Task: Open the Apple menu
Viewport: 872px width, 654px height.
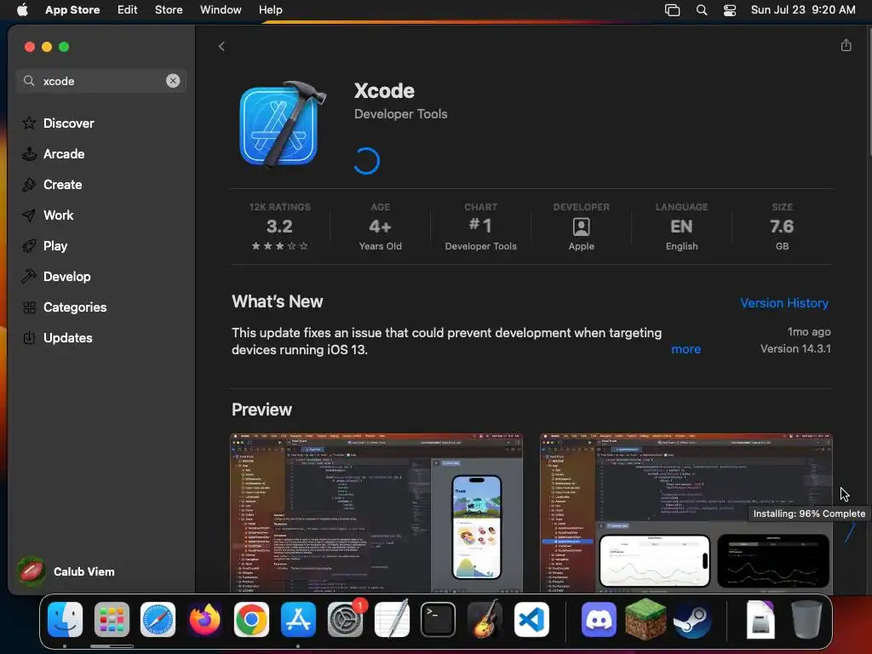Action: coord(22,9)
